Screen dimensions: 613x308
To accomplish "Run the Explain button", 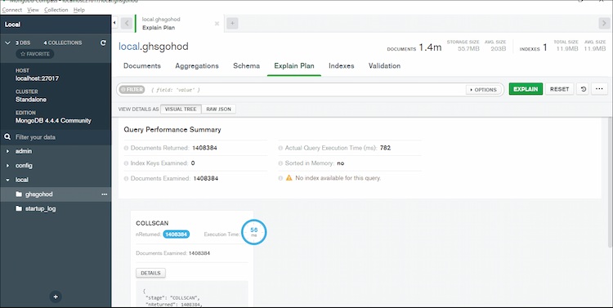I will coord(526,89).
